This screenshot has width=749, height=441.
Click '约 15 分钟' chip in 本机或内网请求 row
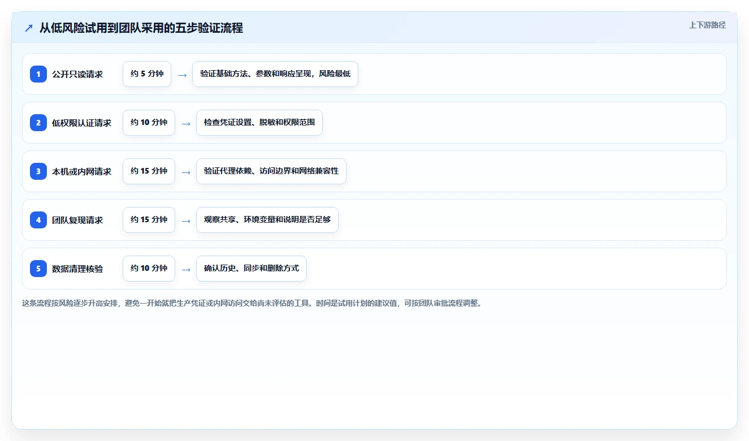[x=149, y=171]
